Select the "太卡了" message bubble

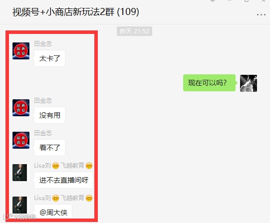click(x=49, y=58)
